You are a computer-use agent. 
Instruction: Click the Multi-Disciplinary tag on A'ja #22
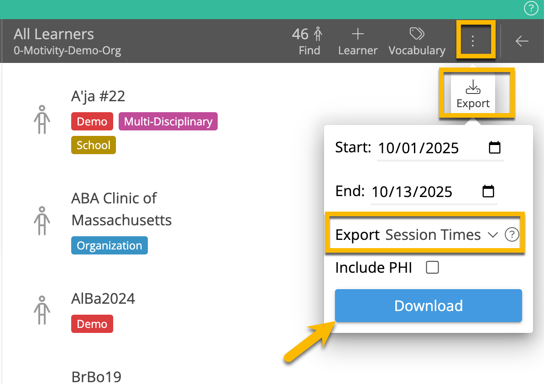168,121
